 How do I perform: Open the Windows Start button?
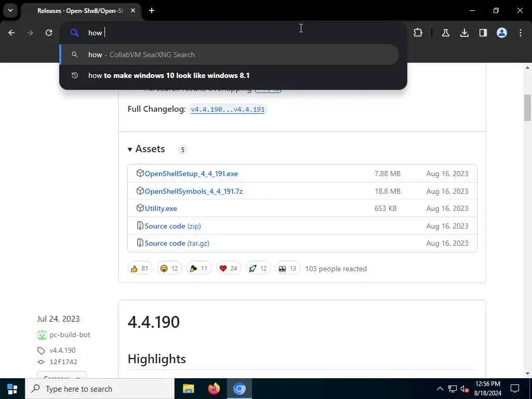tap(12, 389)
